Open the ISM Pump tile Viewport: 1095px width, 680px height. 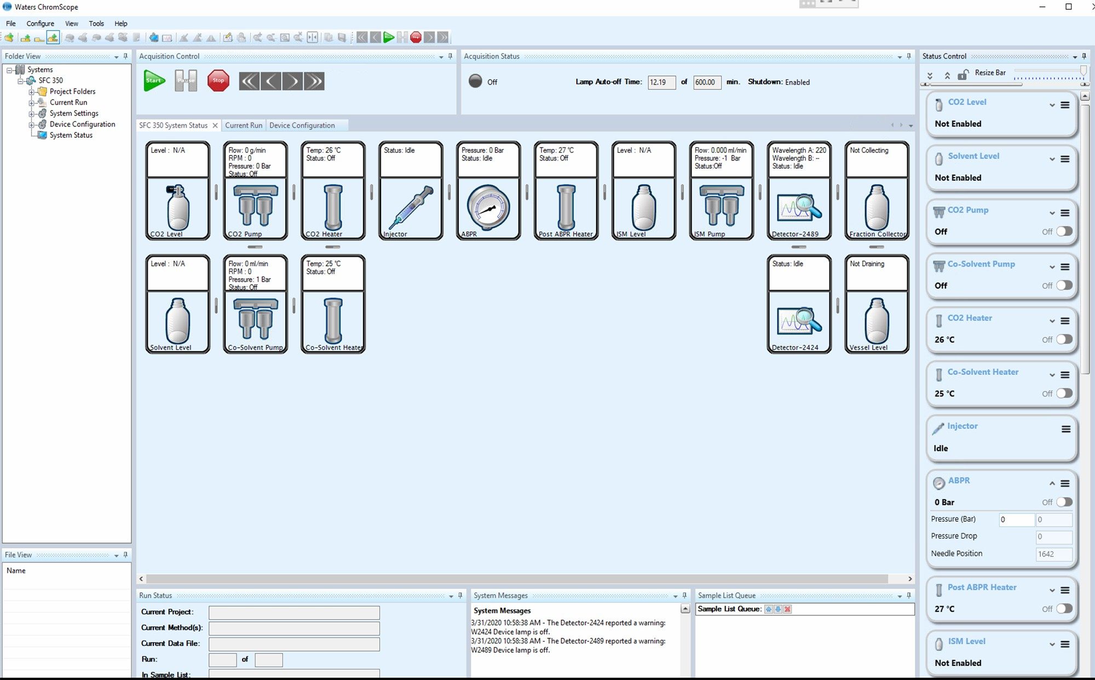click(x=722, y=191)
